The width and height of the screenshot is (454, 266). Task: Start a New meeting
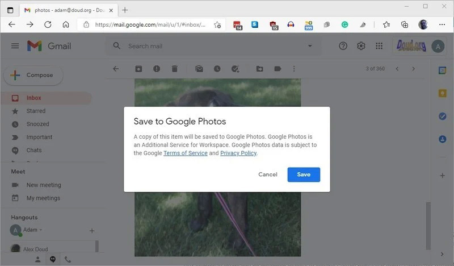coord(44,185)
